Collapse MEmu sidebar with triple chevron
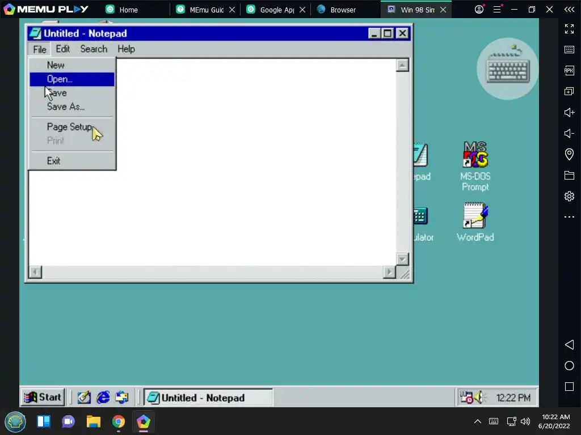This screenshot has width=581, height=435. pyautogui.click(x=569, y=9)
